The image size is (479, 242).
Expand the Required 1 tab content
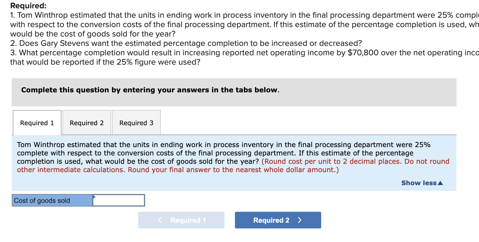point(37,123)
